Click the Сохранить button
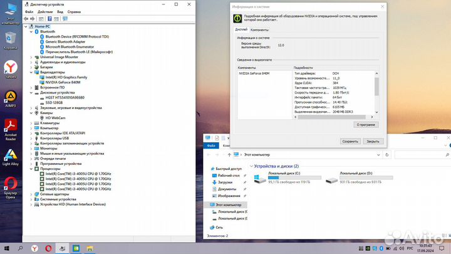Viewport: 451px width, 254px height. coord(350,141)
